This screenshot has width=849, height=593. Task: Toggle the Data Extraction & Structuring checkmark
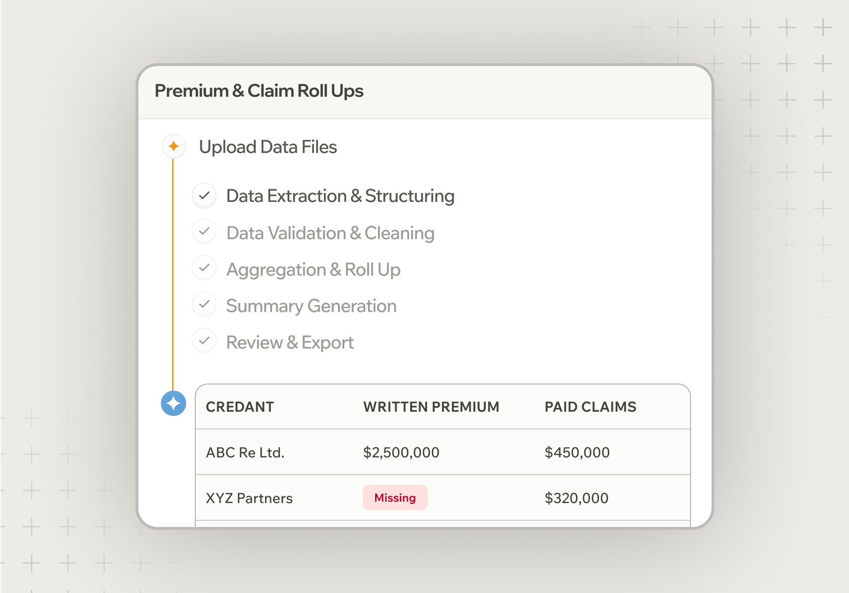[x=204, y=195]
